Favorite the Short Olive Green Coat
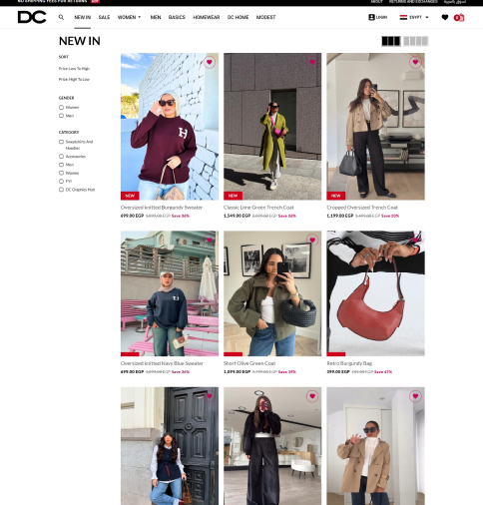 312,240
